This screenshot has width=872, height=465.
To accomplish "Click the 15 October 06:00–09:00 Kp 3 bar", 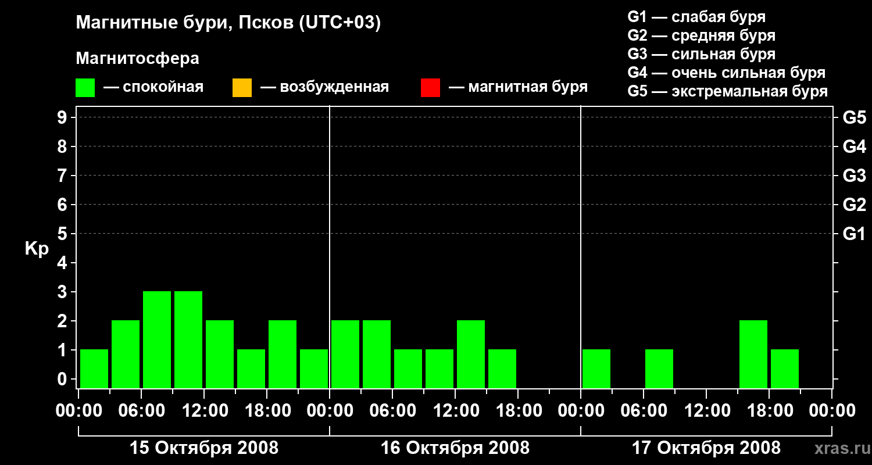I will click(x=157, y=339).
